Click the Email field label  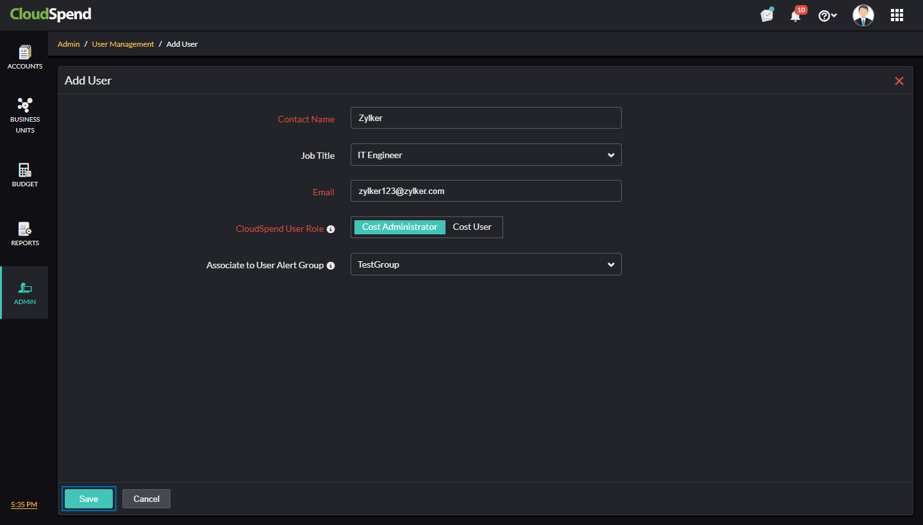pyautogui.click(x=324, y=192)
